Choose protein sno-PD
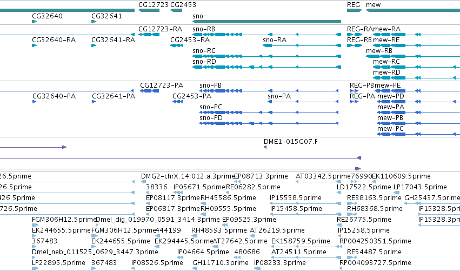460x271 pixels. 211,118
